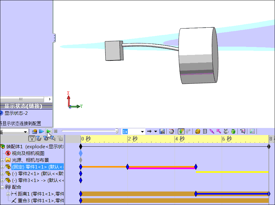
Task: Save the animation as a video file
Action: click(161, 131)
